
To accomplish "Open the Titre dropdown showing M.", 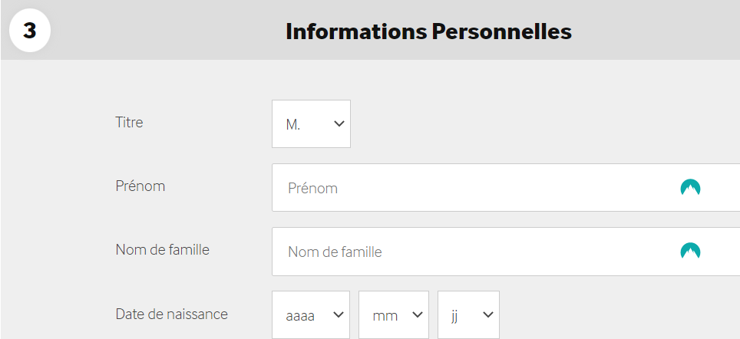I will [x=311, y=123].
